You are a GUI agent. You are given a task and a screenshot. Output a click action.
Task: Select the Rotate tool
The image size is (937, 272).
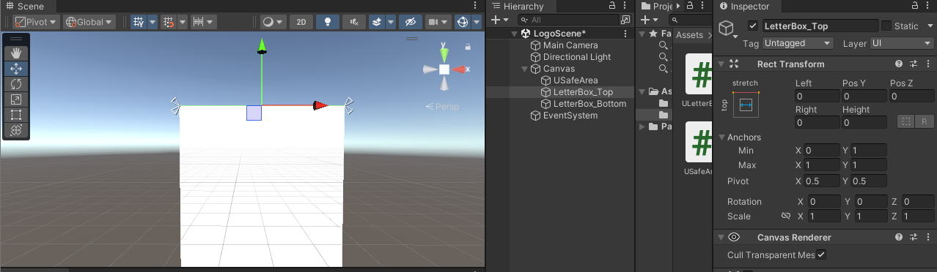(x=16, y=83)
